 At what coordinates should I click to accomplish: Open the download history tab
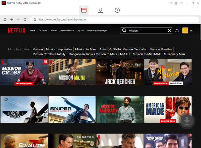(117, 10)
